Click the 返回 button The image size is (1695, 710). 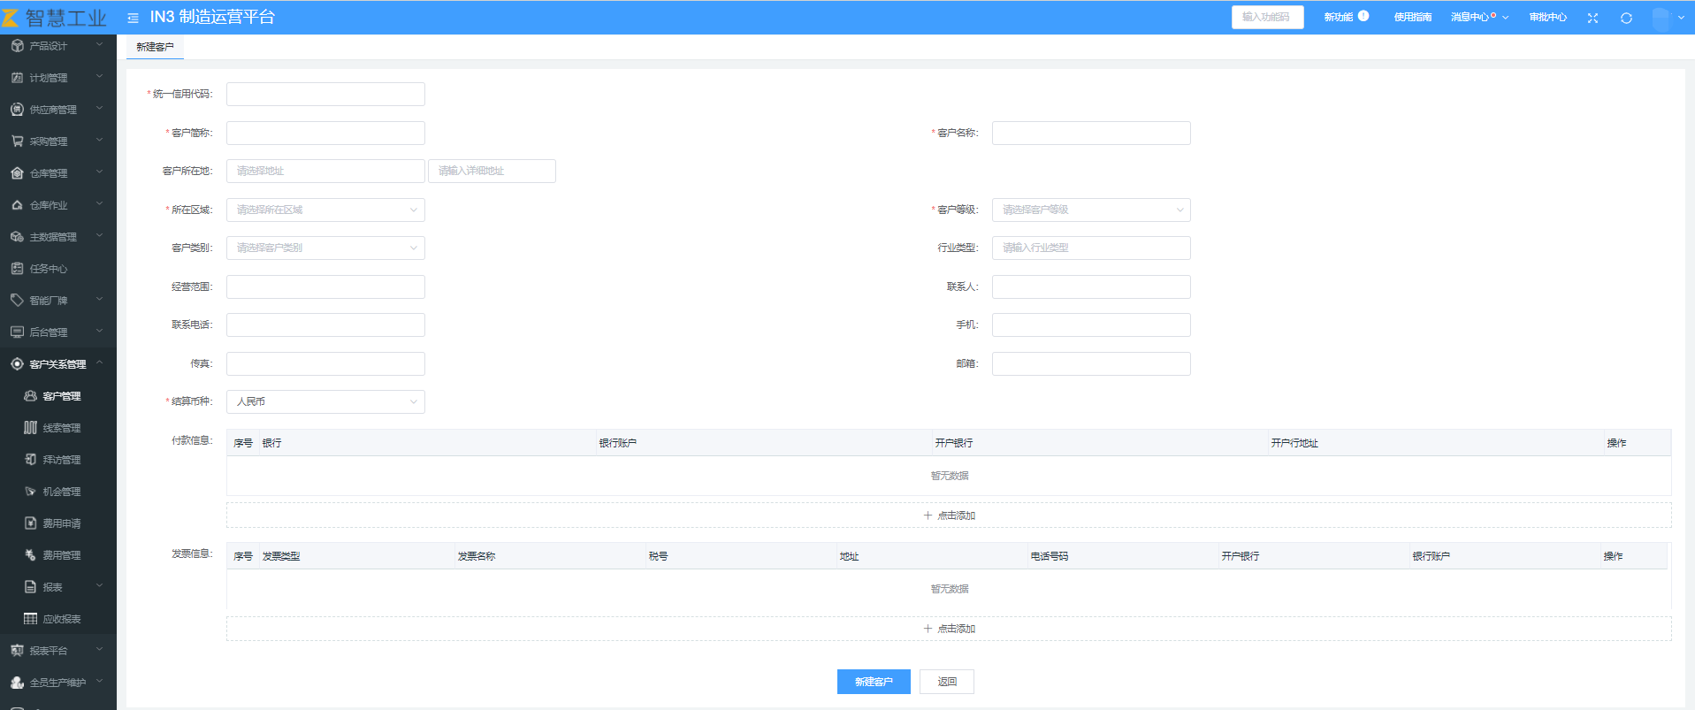[x=946, y=682]
